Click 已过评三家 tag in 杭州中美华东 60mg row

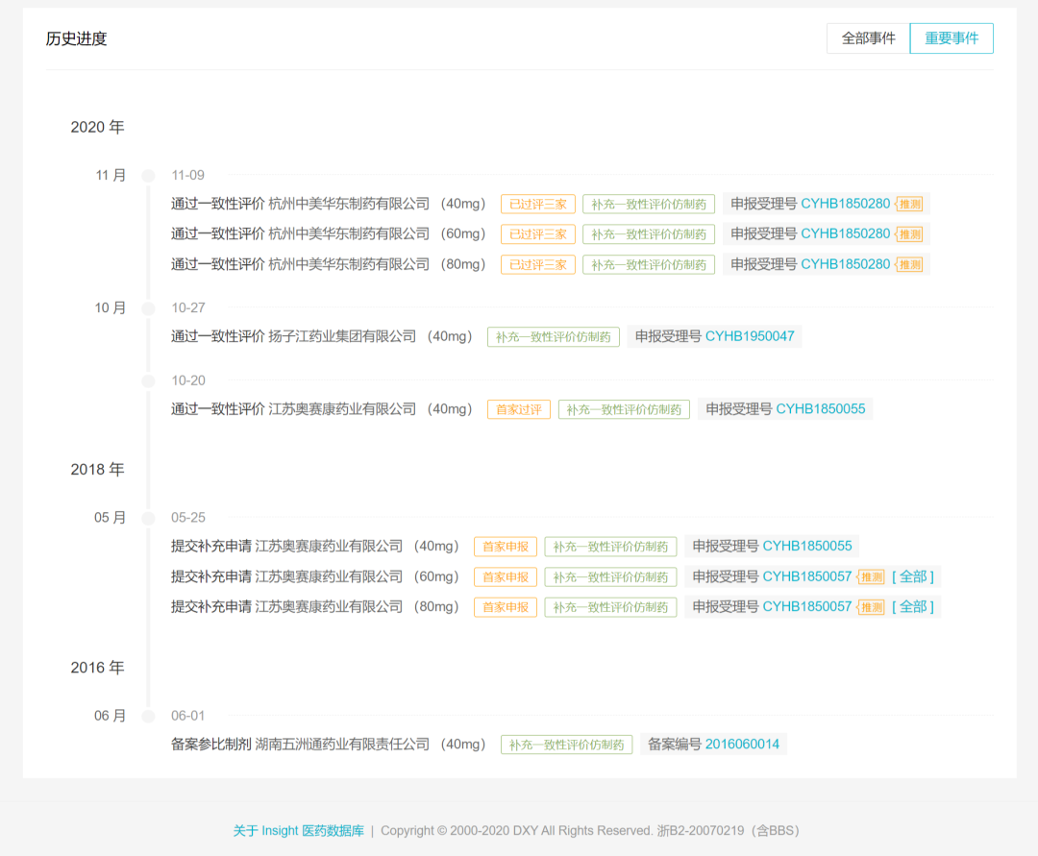538,234
